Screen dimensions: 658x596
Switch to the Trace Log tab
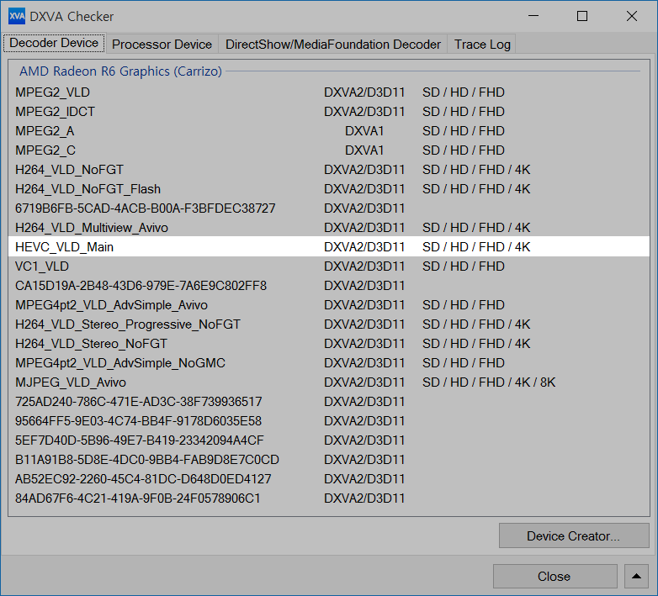[482, 44]
